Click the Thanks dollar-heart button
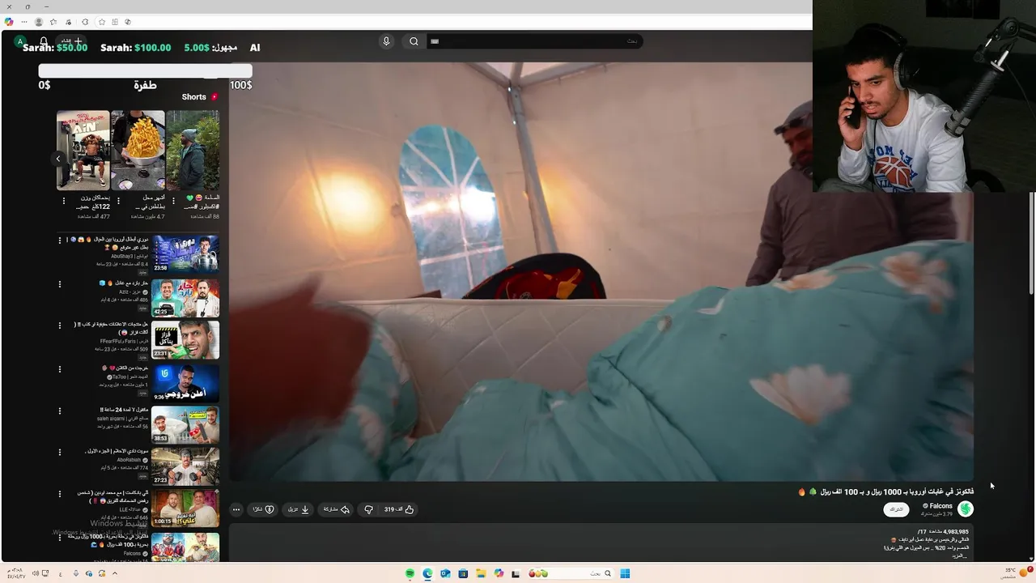This screenshot has height=583, width=1036. point(264,509)
